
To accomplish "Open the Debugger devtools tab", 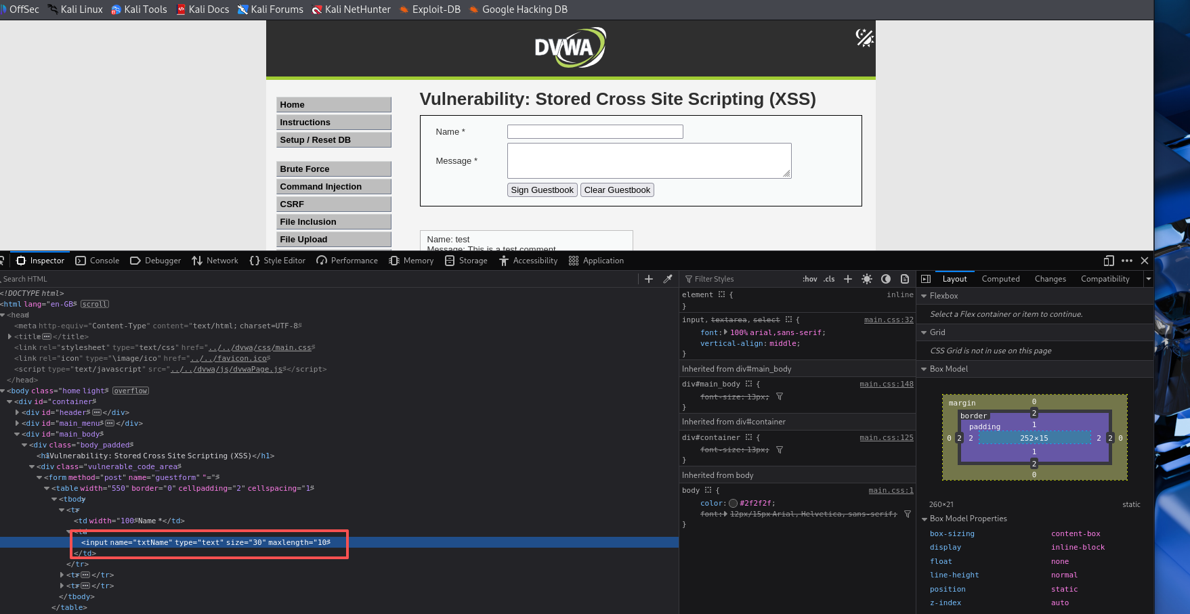I will [156, 261].
